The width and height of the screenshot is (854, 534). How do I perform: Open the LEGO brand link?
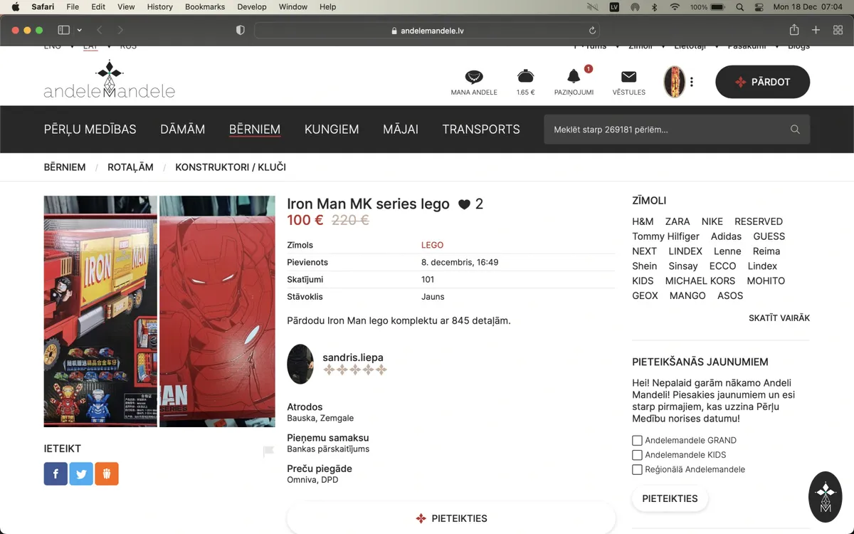tap(432, 245)
